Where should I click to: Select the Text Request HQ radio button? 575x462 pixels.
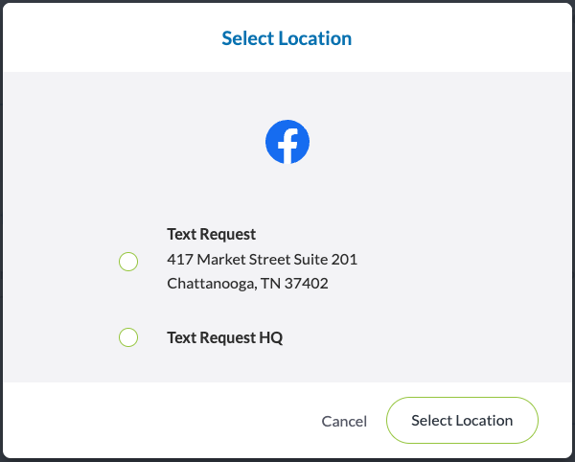[x=128, y=337]
